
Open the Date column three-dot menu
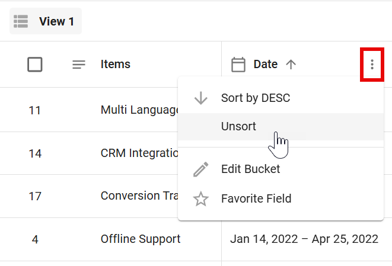(x=372, y=64)
